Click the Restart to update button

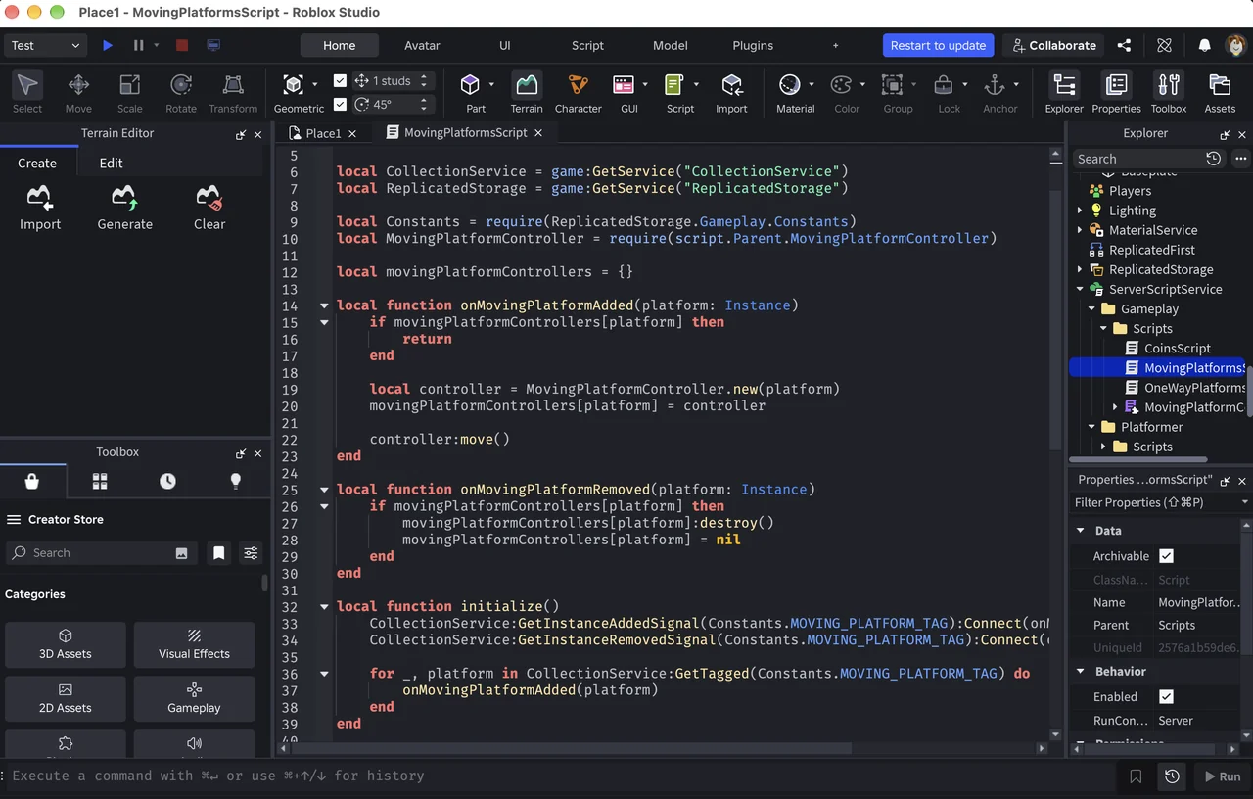tap(938, 45)
